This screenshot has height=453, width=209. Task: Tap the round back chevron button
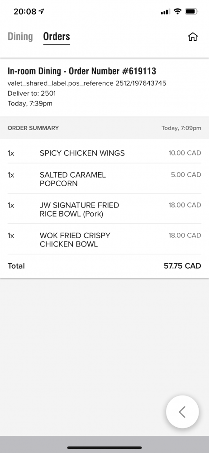(x=182, y=412)
